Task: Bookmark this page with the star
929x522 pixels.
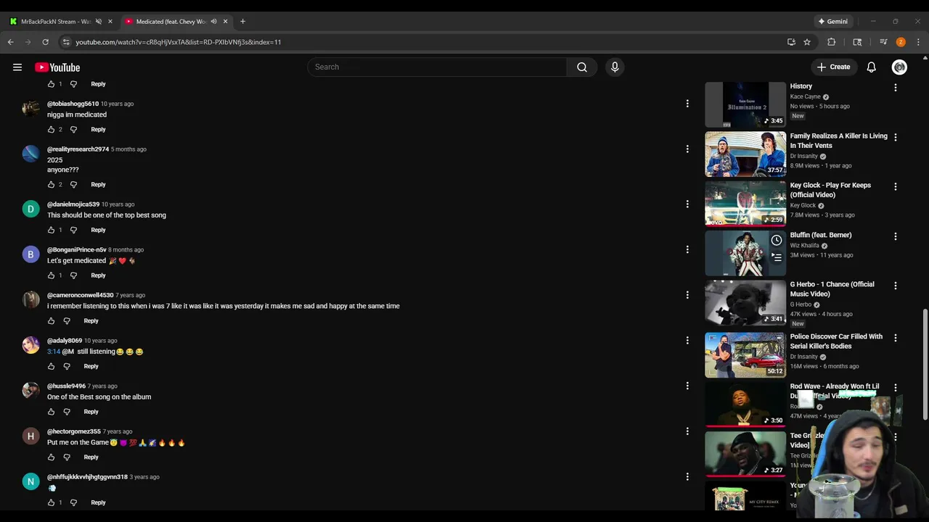Action: [807, 42]
